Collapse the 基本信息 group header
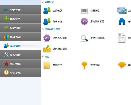This screenshot has width=131, height=105. click(x=42, y=2)
